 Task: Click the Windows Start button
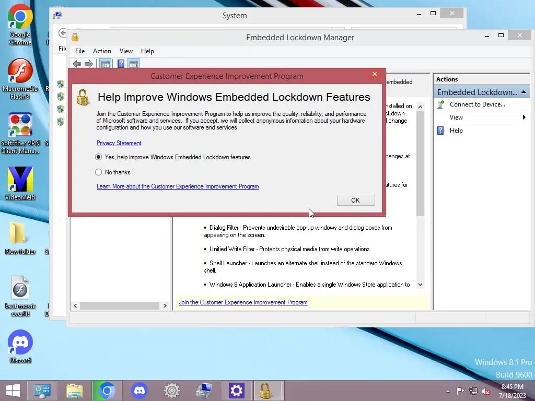pos(13,391)
